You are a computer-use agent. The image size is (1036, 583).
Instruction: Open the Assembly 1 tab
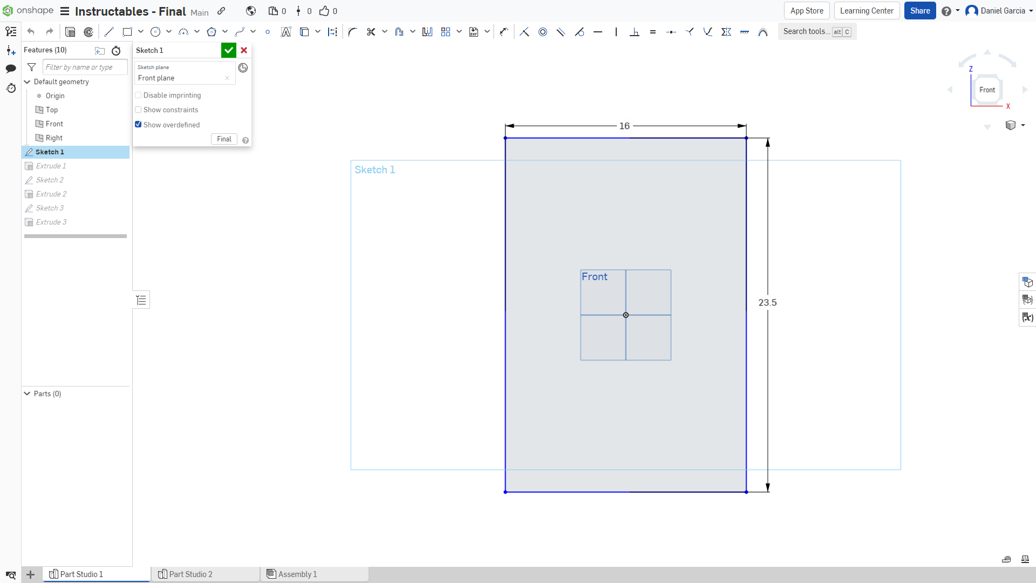coord(297,574)
